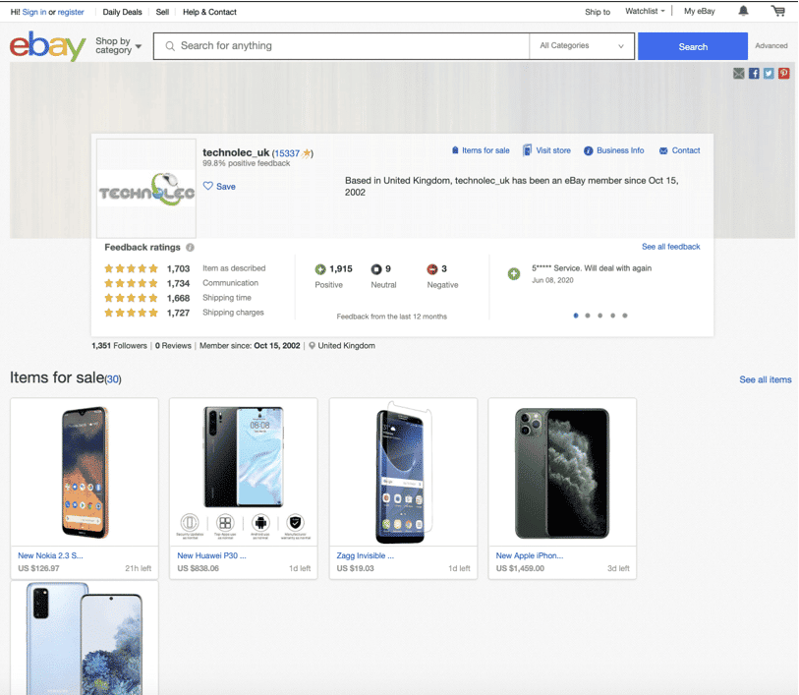This screenshot has width=799, height=695.
Task: Click the green Positive feedback icon
Action: (320, 269)
